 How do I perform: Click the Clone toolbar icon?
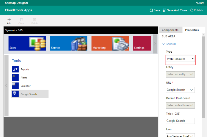(x=21, y=20)
